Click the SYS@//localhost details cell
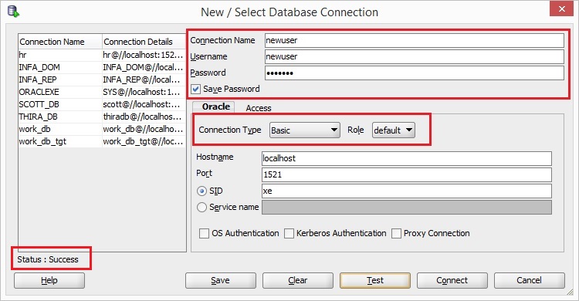The width and height of the screenshot is (579, 301). click(x=144, y=92)
